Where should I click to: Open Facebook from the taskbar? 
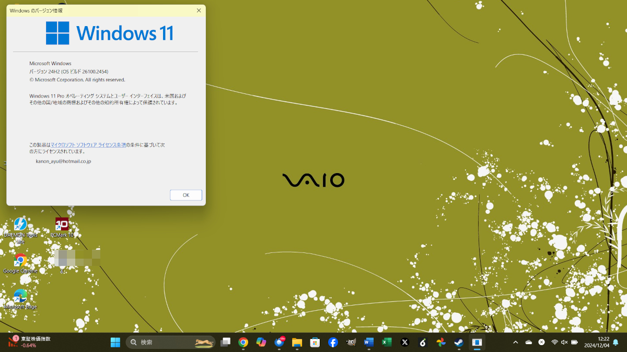(333, 343)
